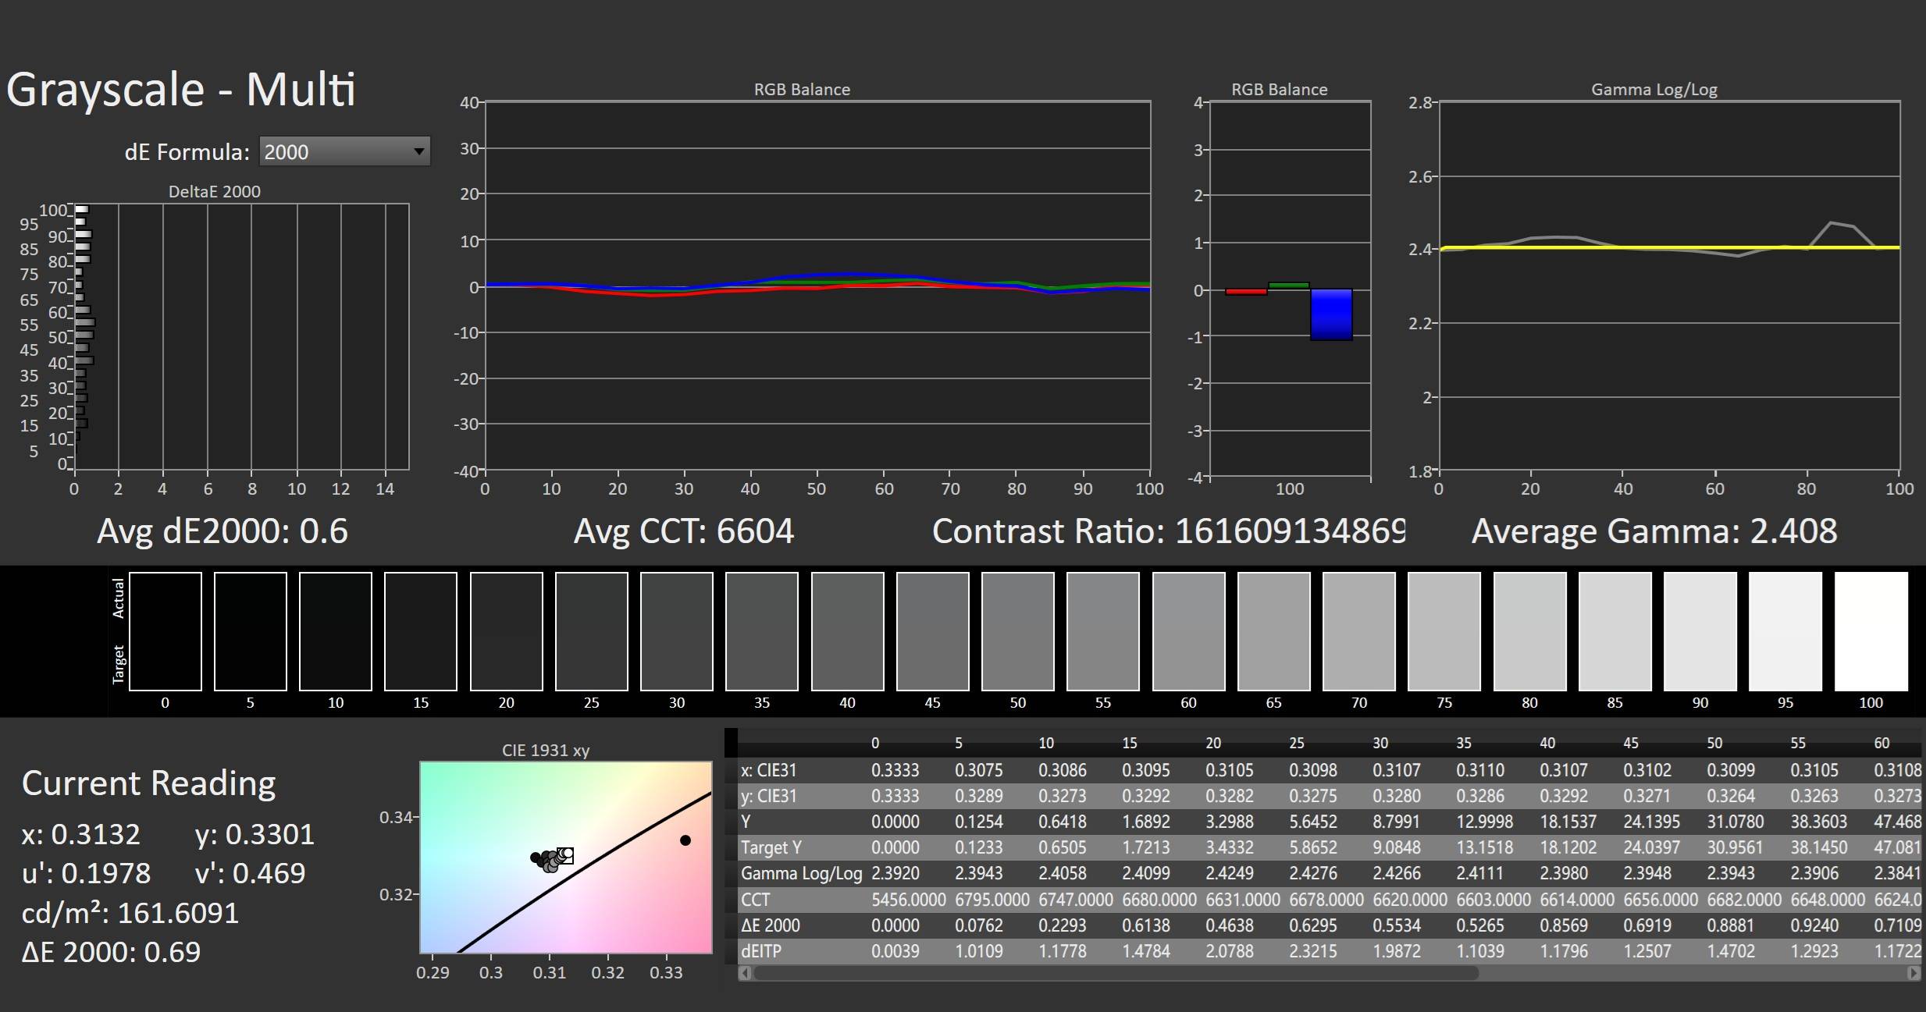Select the 50 percent gray swatch
Image resolution: width=1926 pixels, height=1012 pixels.
(1017, 631)
